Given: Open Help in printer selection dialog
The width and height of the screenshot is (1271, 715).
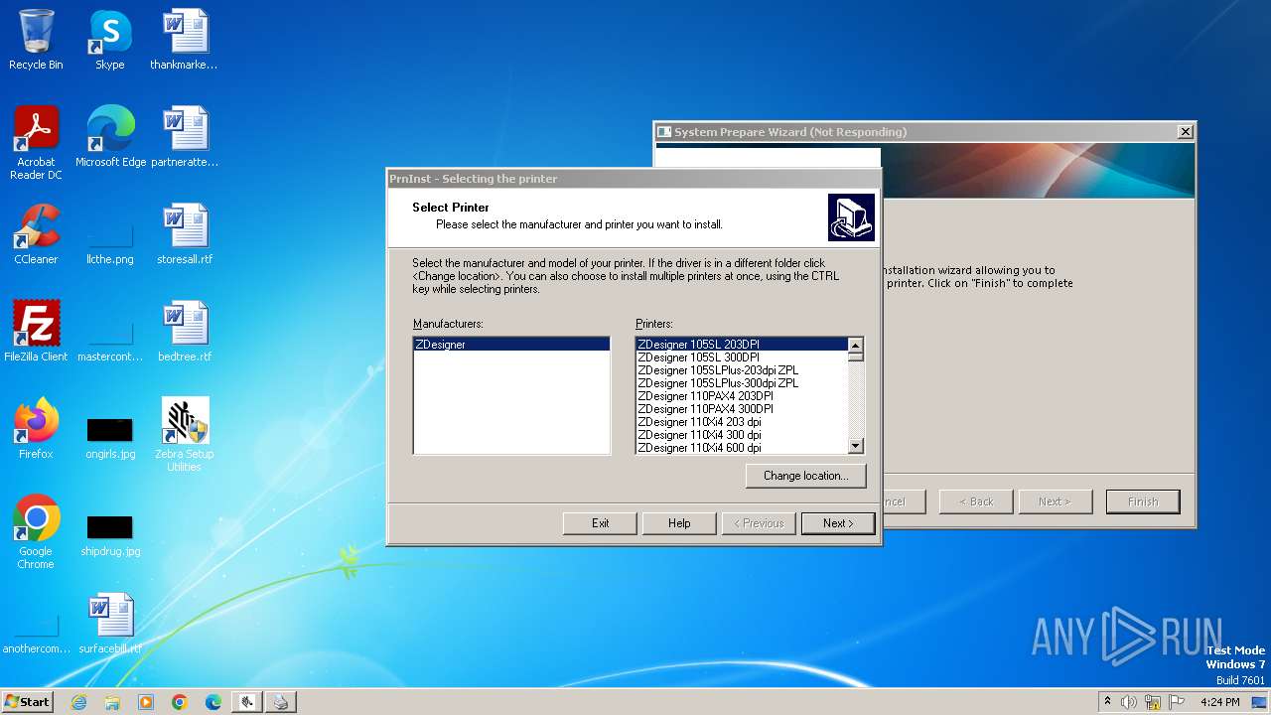Looking at the screenshot, I should pyautogui.click(x=679, y=523).
